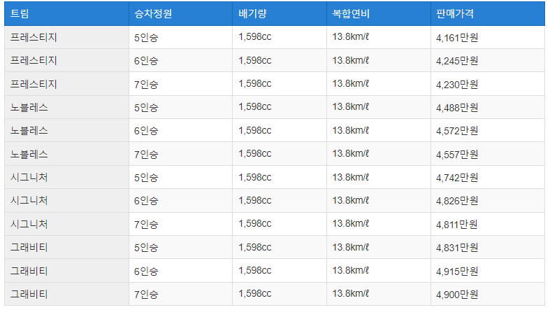Click 시그니처 in the 4,811만원 row
Screen dimensions: 550x310
click(29, 224)
